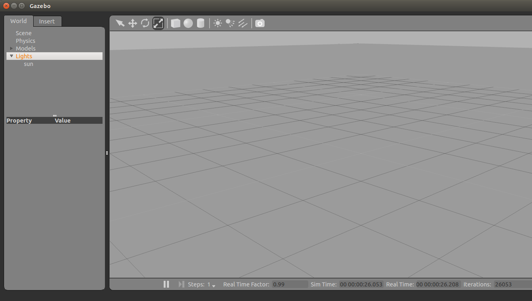532x301 pixels.
Task: Select the arrow selection mode tool
Action: coord(120,23)
